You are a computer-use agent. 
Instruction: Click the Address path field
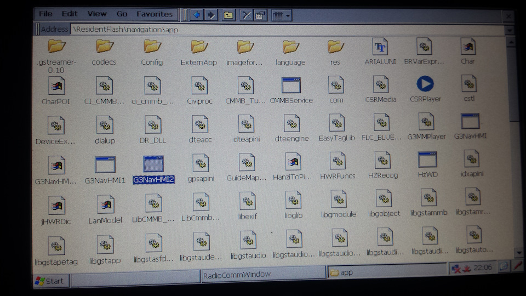click(x=287, y=30)
